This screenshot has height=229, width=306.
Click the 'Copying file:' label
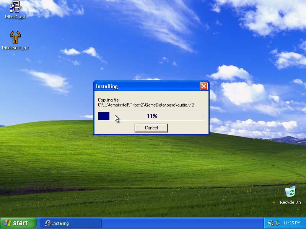coord(109,100)
